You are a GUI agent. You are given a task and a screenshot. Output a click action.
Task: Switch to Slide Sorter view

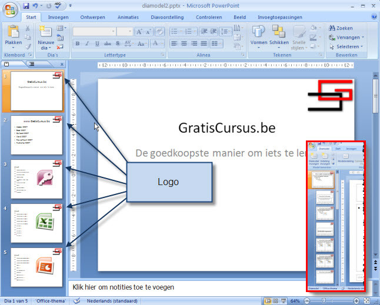pos(275,301)
